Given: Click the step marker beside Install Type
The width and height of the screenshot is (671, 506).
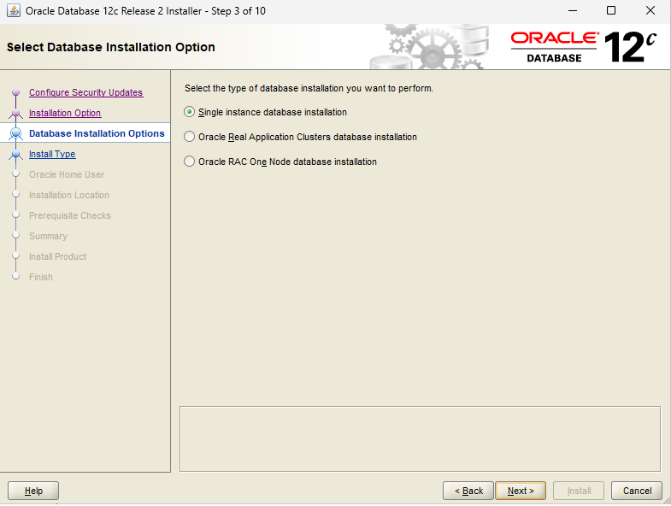Looking at the screenshot, I should tap(16, 154).
